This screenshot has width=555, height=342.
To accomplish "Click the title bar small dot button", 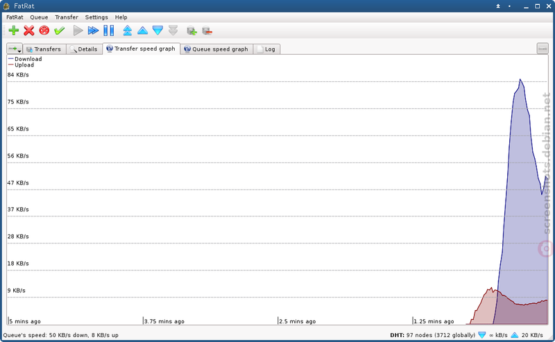I will pos(509,6).
